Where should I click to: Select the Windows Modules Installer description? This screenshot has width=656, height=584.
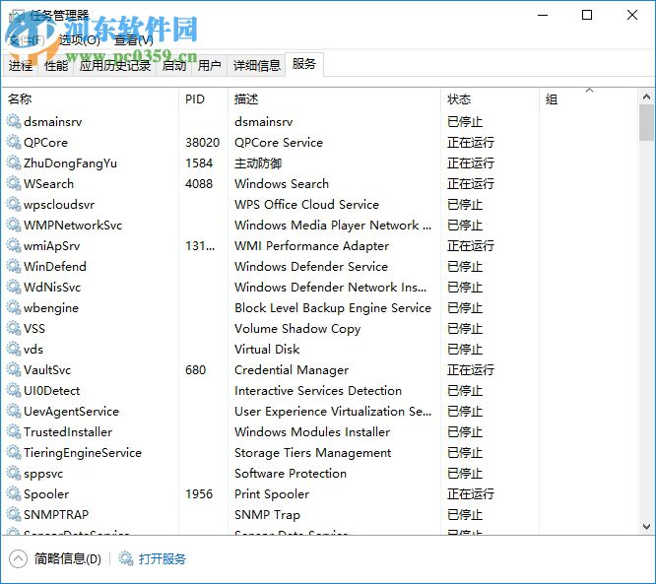pyautogui.click(x=312, y=432)
